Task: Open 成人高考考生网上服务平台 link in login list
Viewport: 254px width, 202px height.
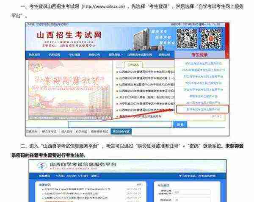Action: click(x=203, y=103)
